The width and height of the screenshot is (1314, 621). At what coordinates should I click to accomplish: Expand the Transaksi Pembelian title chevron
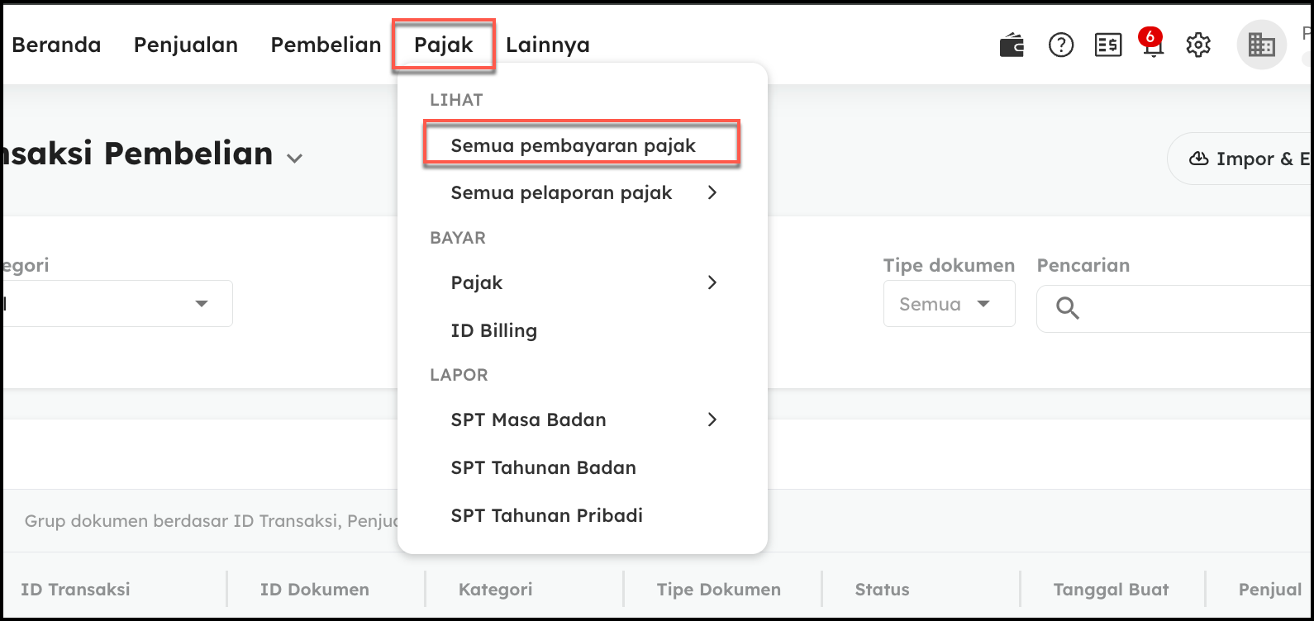click(294, 159)
